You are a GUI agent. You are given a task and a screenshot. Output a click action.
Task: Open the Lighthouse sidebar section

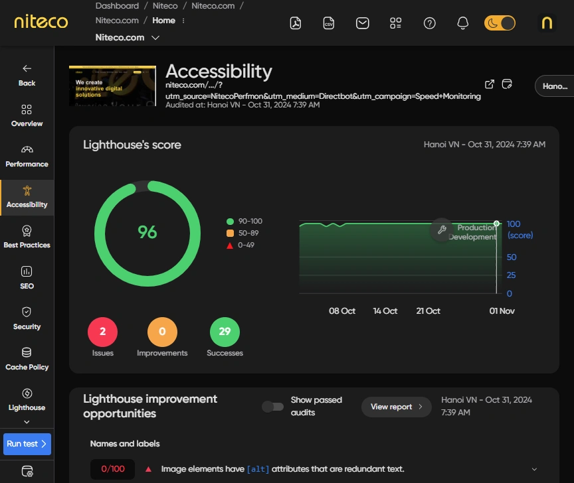point(27,399)
